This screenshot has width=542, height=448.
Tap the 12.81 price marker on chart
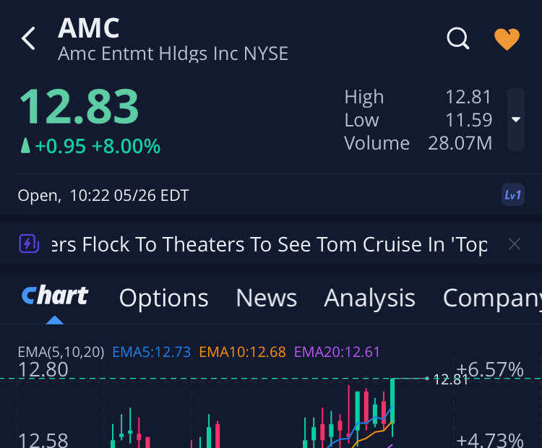(x=450, y=379)
